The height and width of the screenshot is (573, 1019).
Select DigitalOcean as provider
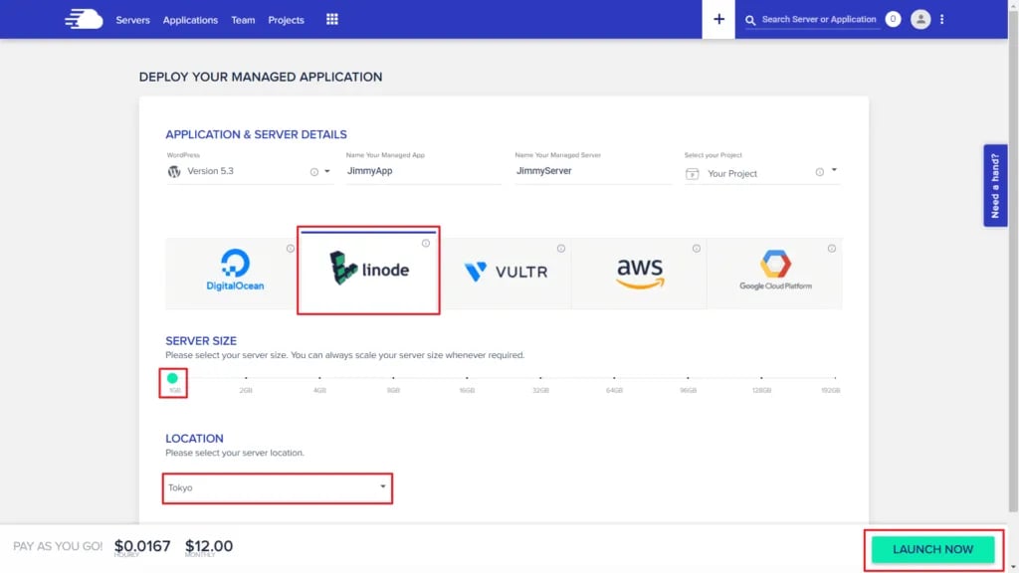(232, 273)
